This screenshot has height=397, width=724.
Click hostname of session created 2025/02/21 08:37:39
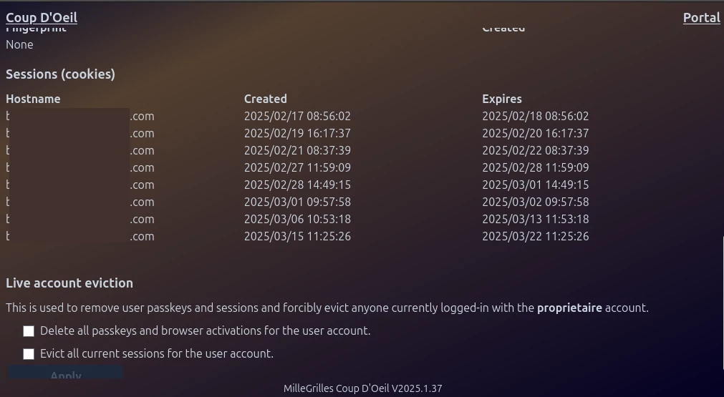pos(79,150)
